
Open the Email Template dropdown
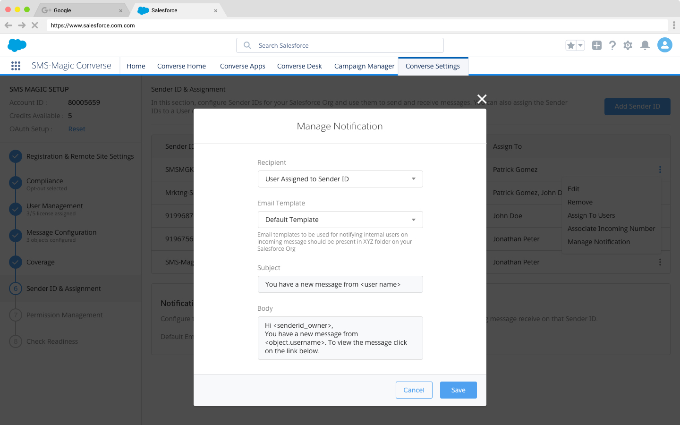point(340,220)
